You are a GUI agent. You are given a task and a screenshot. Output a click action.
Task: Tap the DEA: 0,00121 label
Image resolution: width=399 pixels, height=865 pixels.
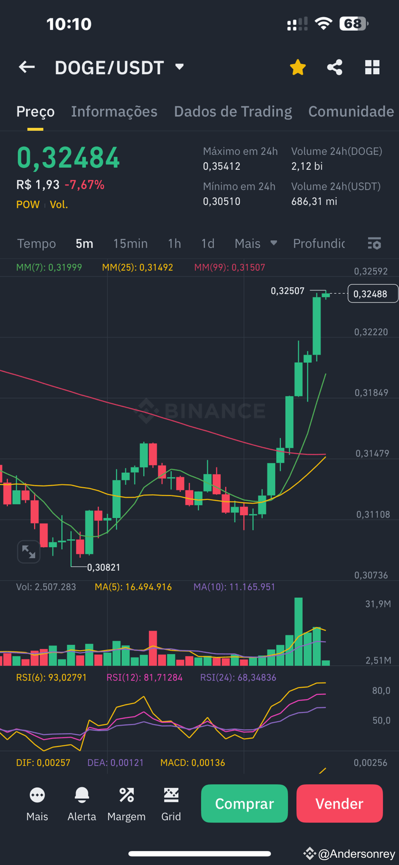coord(115,763)
